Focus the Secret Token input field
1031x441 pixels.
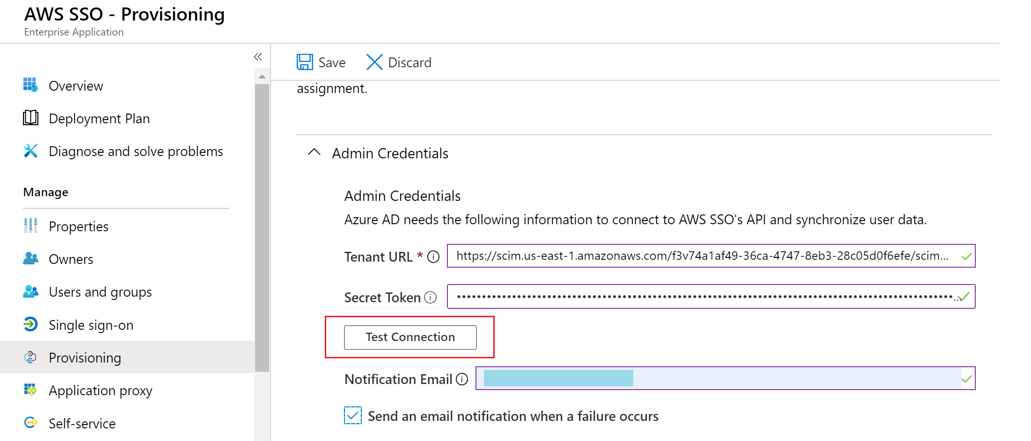tap(702, 297)
